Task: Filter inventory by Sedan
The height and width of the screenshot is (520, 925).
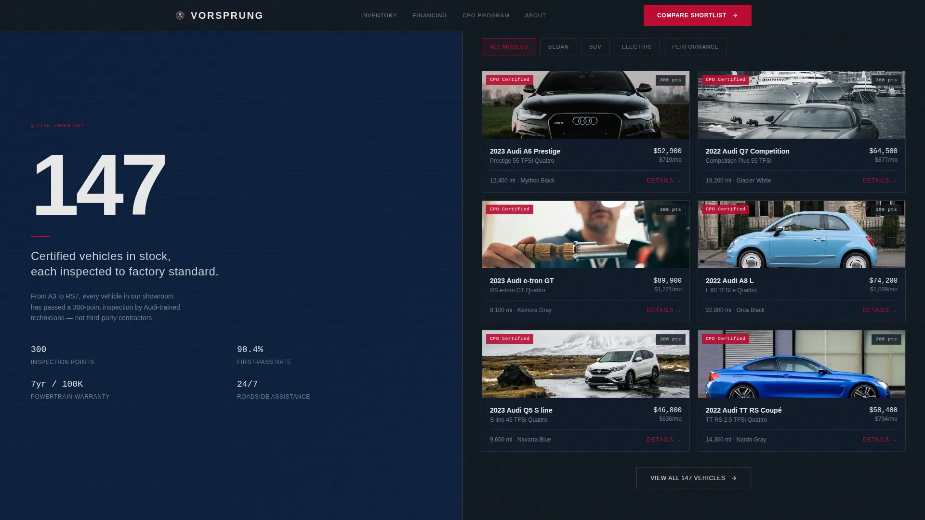Action: [558, 47]
